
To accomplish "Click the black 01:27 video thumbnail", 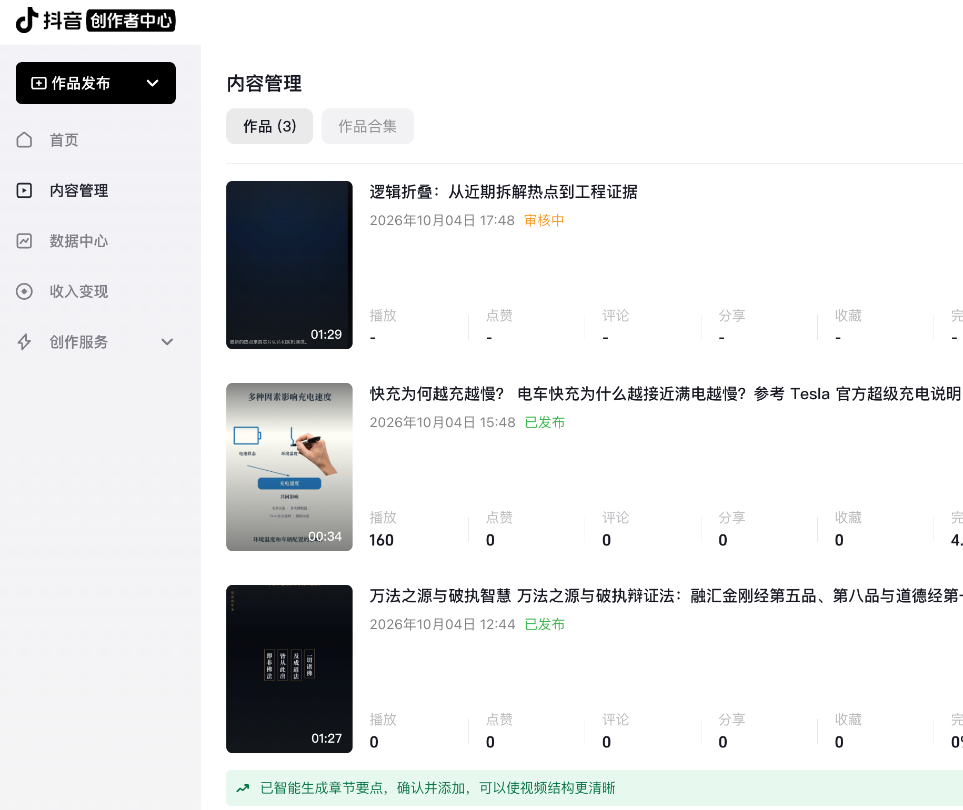I will coord(289,669).
